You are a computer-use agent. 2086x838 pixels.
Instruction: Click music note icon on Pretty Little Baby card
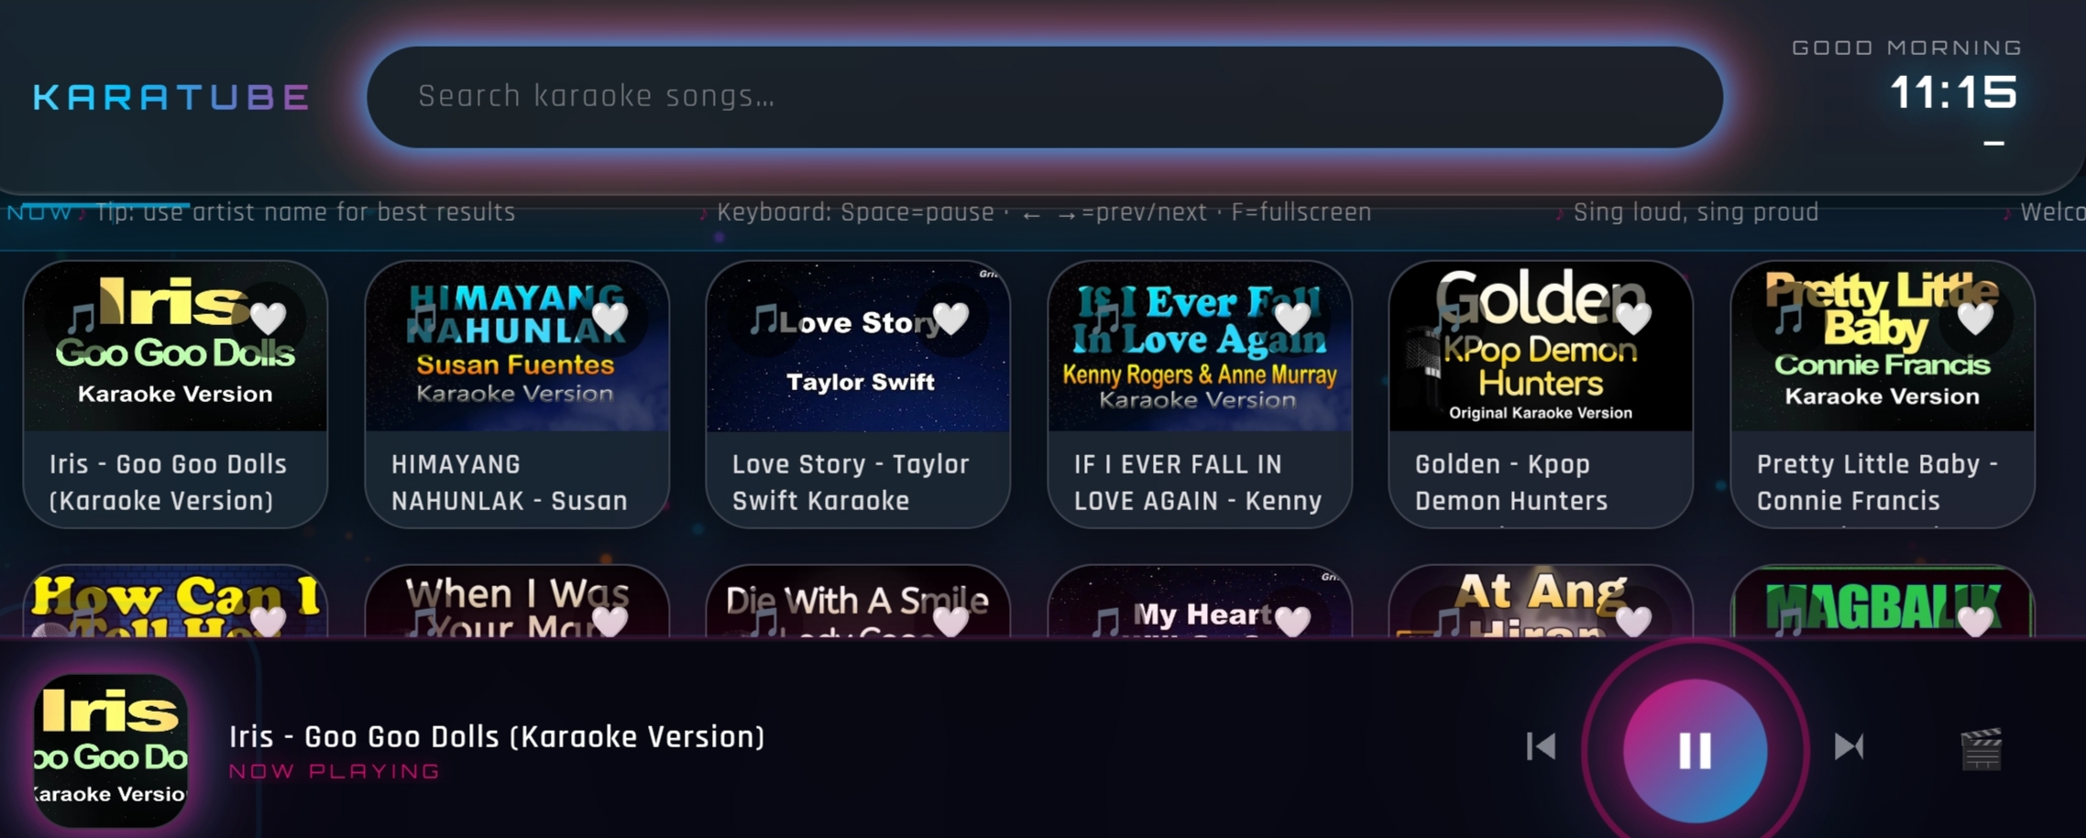(1788, 320)
